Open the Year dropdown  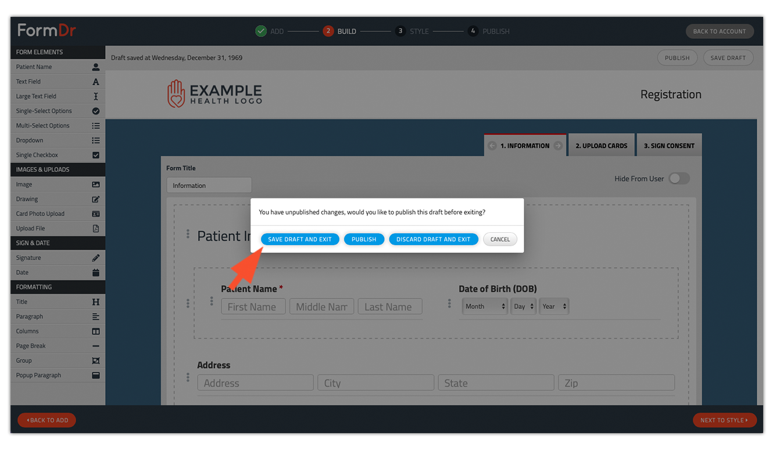[x=553, y=306]
